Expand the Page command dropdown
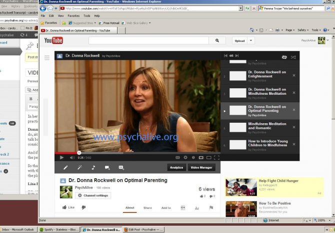This screenshot has width=335, height=233. click(290, 30)
